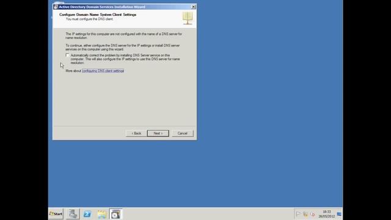Image resolution: width=391 pixels, height=220 pixels.
Task: Click the wizard title bar icon
Action: coord(56,7)
